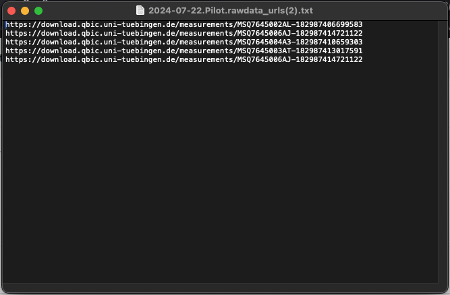Minimize the window with the yellow button
Viewport: 450px width, 295px height.
pos(25,11)
